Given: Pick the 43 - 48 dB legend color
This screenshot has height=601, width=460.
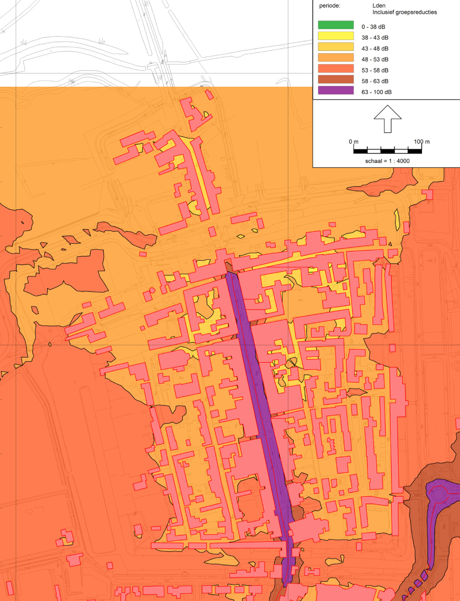Looking at the screenshot, I should [336, 47].
